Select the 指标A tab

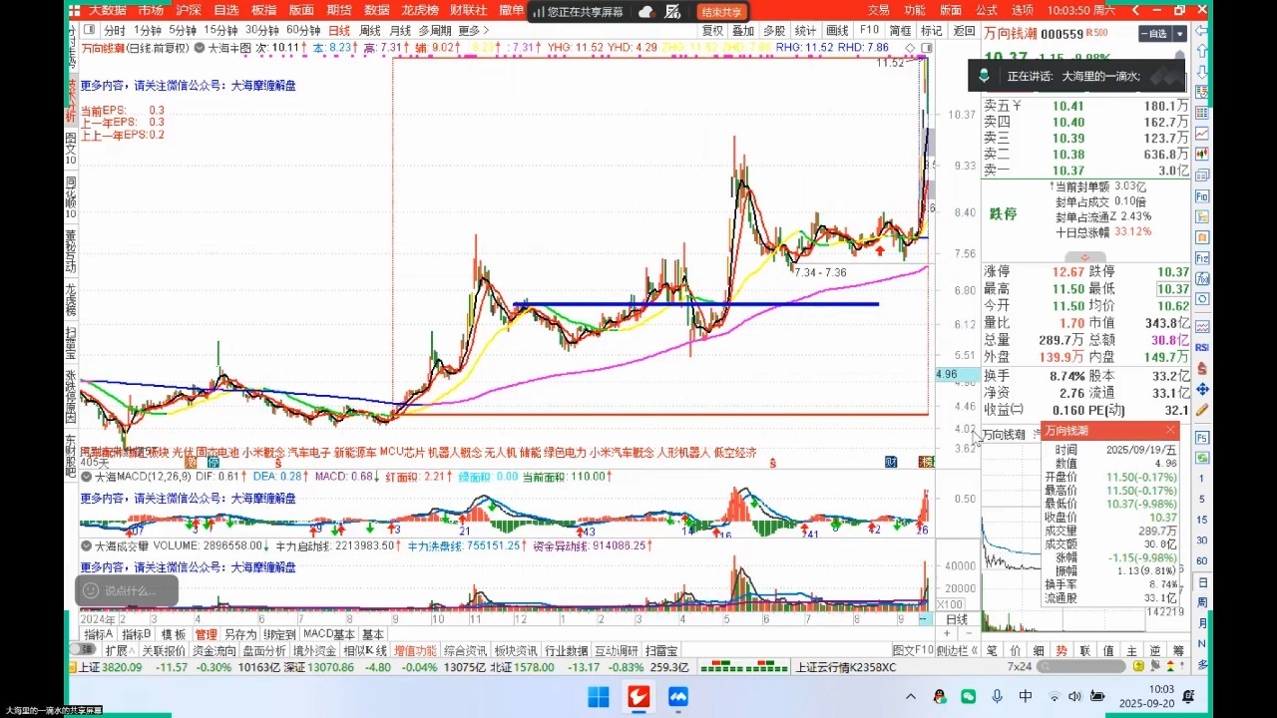pyautogui.click(x=98, y=634)
